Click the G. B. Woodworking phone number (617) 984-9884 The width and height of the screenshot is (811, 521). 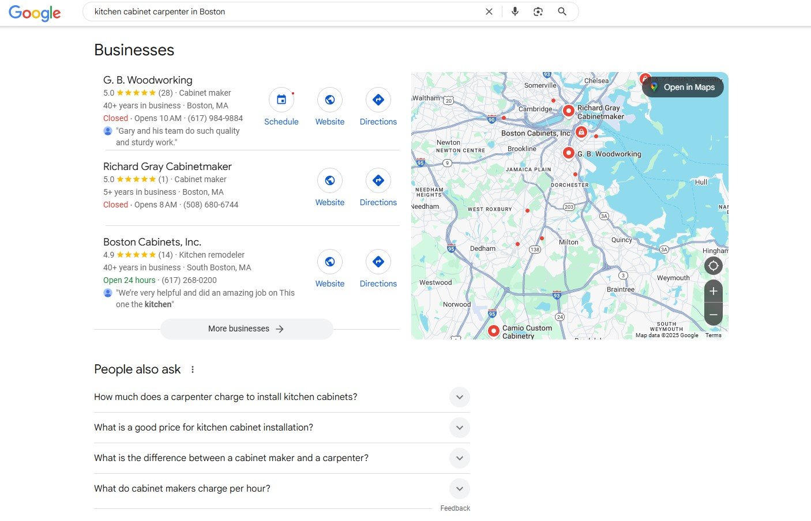tap(215, 118)
